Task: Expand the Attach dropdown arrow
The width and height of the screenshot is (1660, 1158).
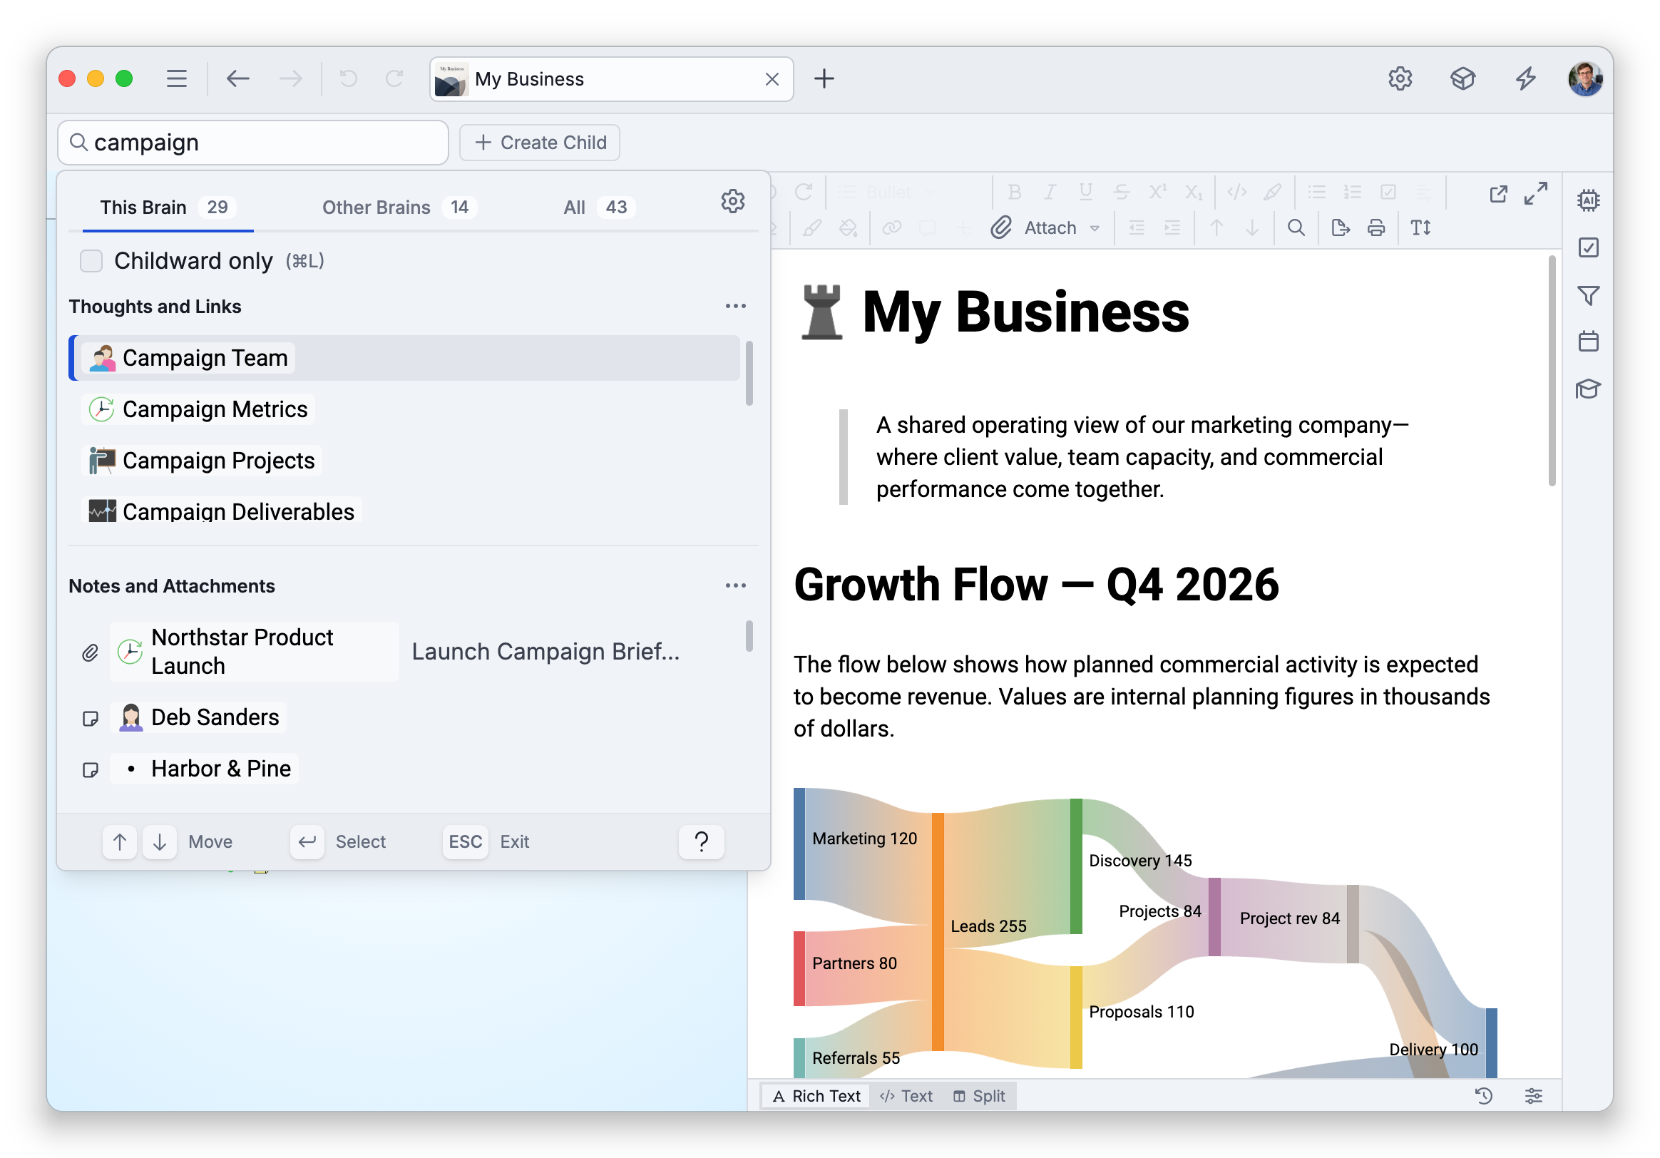Action: point(1095,228)
